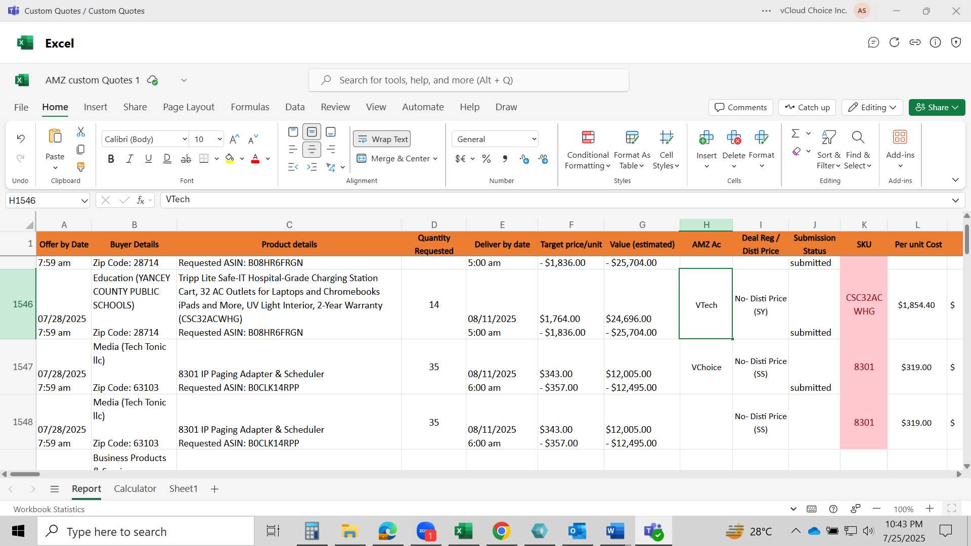Apply Underline formatting

tap(148, 159)
